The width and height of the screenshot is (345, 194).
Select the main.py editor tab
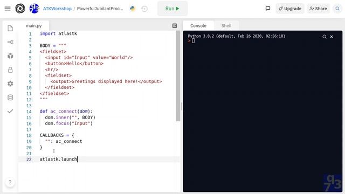pos(33,26)
